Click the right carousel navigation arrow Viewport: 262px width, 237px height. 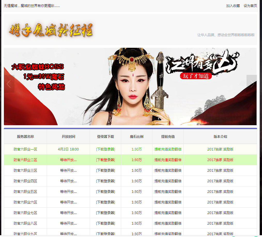pyautogui.click(x=251, y=83)
